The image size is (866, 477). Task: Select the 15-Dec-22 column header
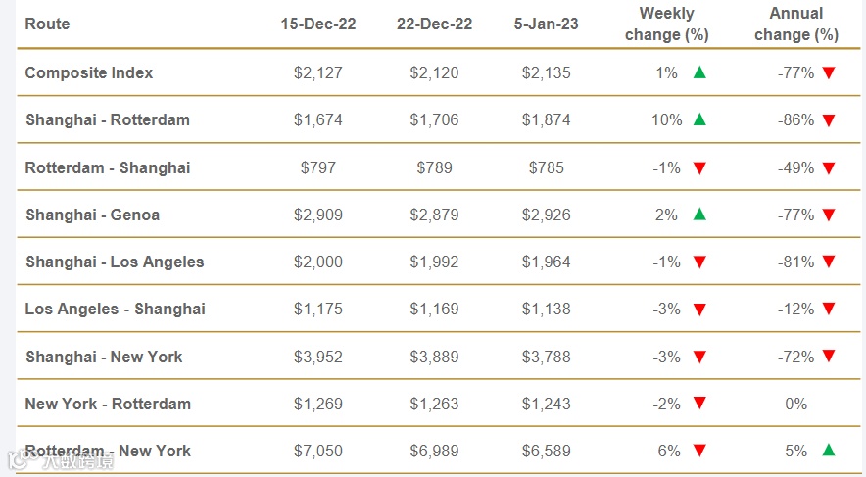[x=318, y=24]
